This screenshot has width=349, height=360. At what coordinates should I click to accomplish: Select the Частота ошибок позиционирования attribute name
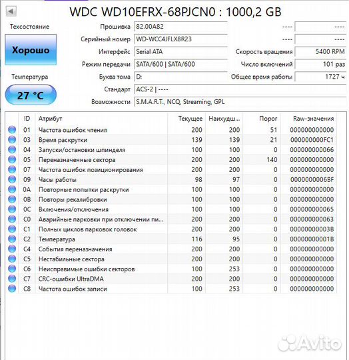click(91, 170)
